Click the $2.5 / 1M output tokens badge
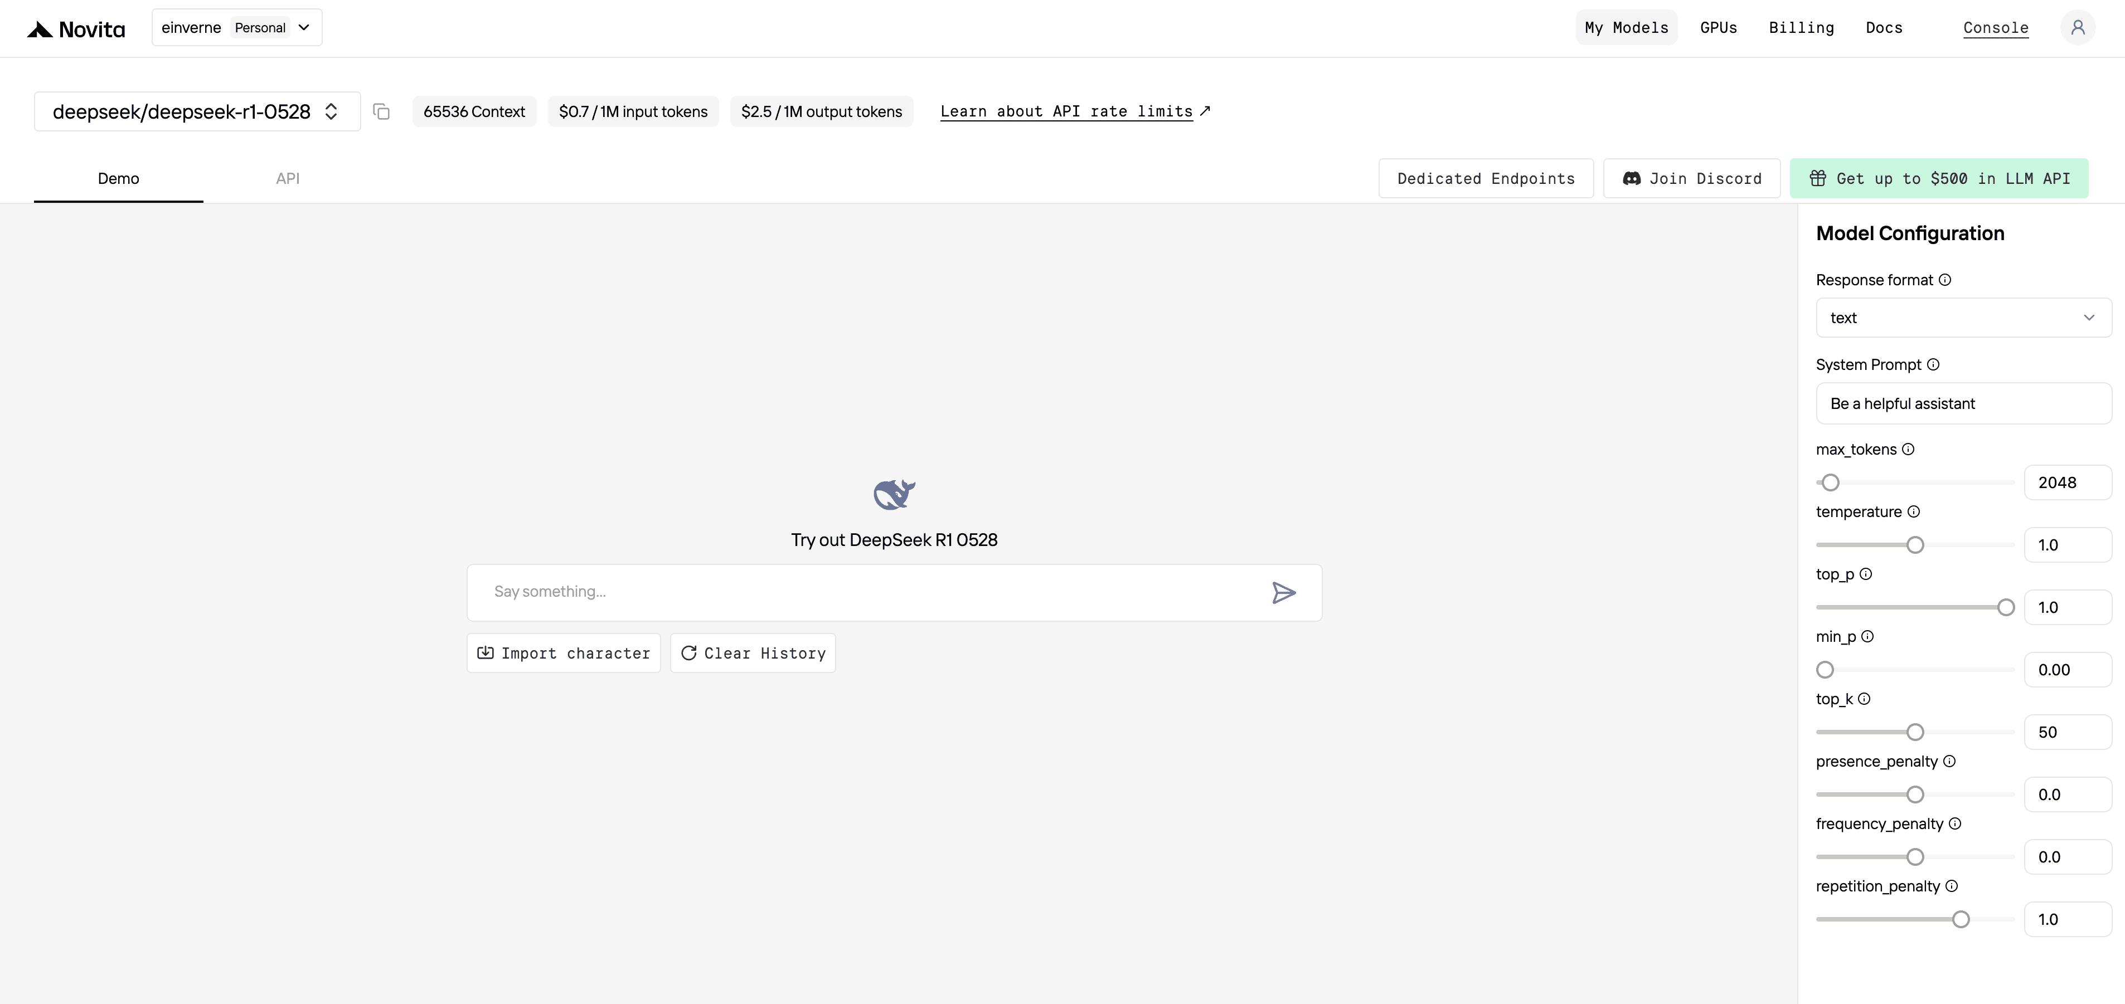The height and width of the screenshot is (1004, 2125). pyautogui.click(x=822, y=111)
